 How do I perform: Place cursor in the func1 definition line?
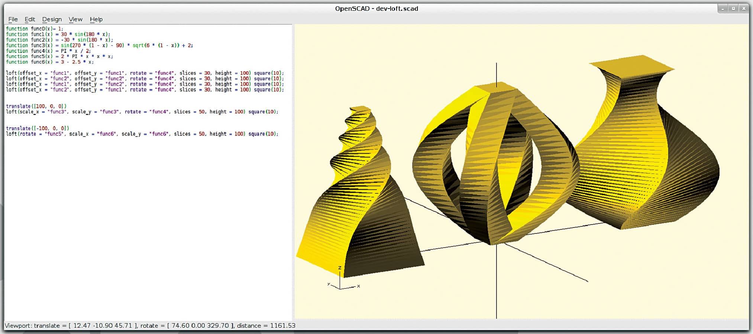click(56, 34)
